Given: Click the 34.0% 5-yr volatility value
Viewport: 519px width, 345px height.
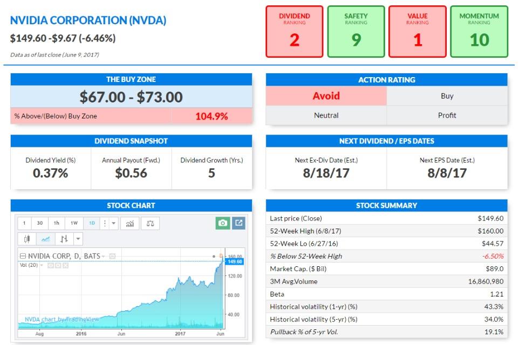Looking at the screenshot, I should 494,319.
